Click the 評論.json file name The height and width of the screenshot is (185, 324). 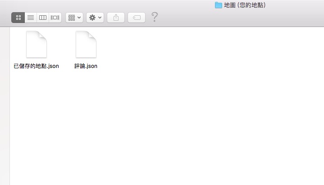(86, 66)
